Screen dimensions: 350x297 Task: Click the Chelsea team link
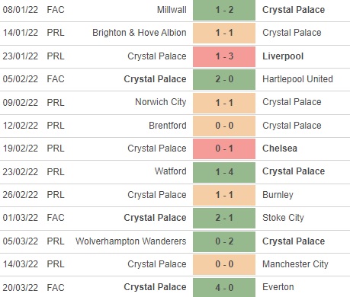click(x=280, y=148)
